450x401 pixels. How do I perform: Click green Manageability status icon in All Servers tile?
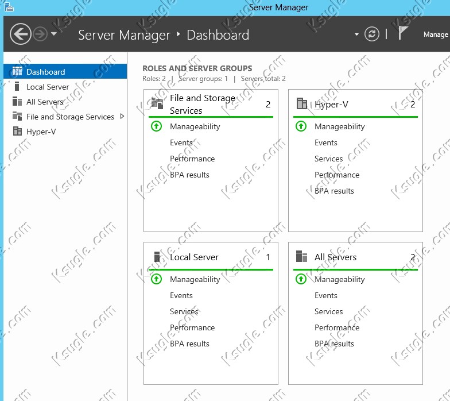[x=301, y=279]
